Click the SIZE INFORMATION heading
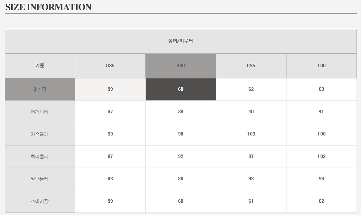This screenshot has width=361, height=215. point(48,7)
